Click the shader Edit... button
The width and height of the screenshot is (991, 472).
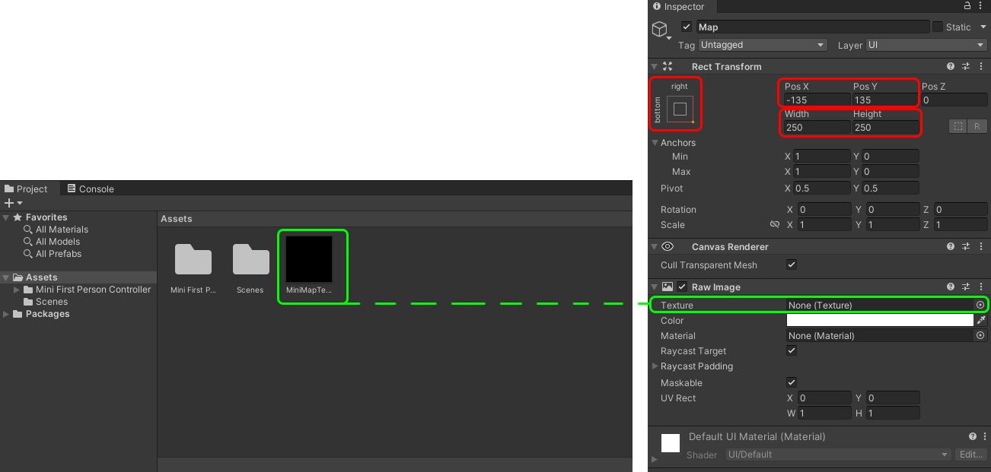[x=970, y=455]
